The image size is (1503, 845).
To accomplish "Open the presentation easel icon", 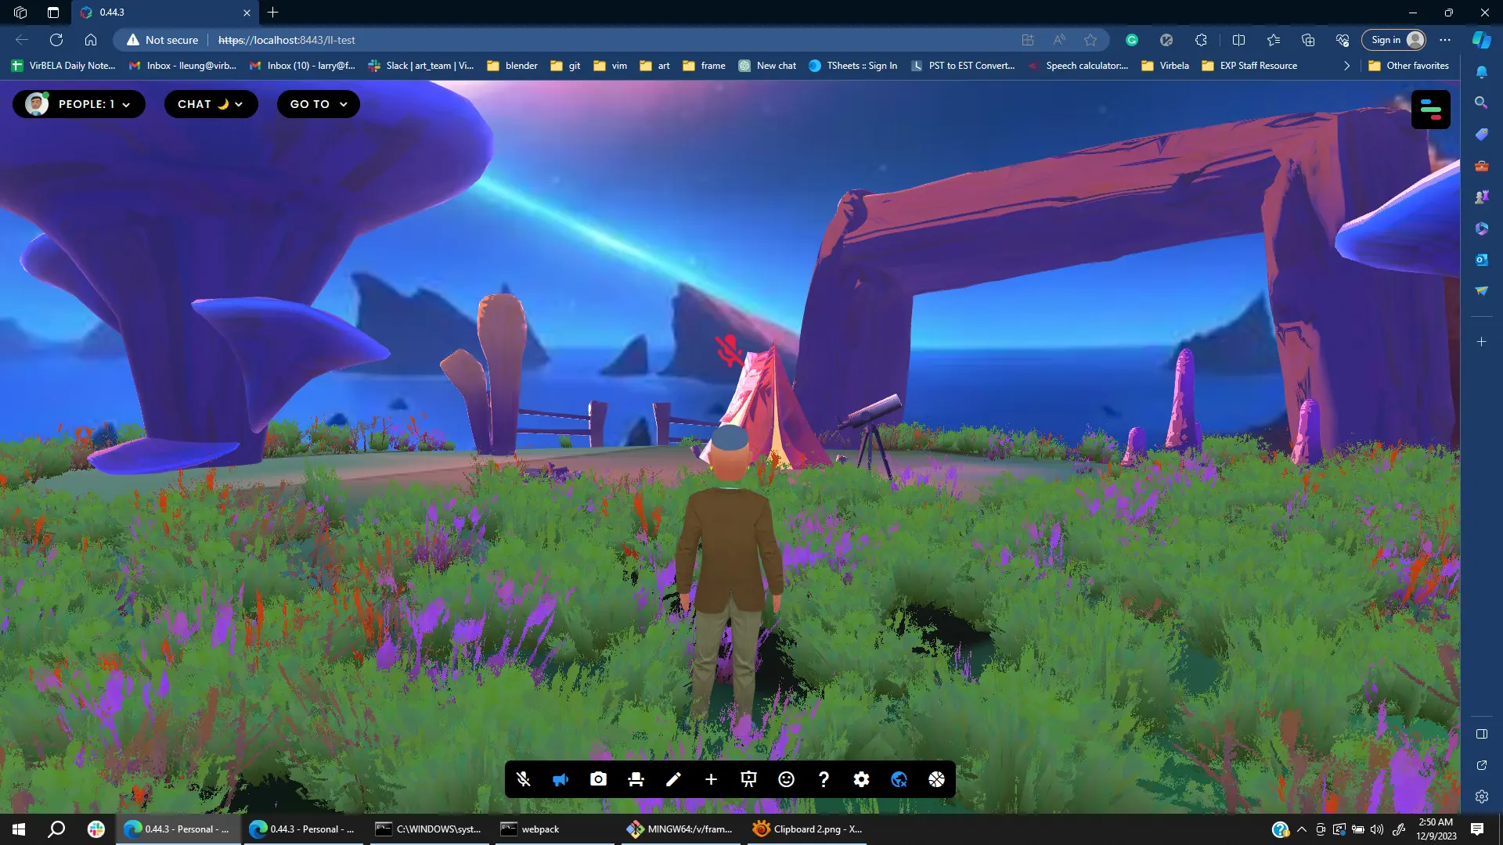I will tap(748, 779).
